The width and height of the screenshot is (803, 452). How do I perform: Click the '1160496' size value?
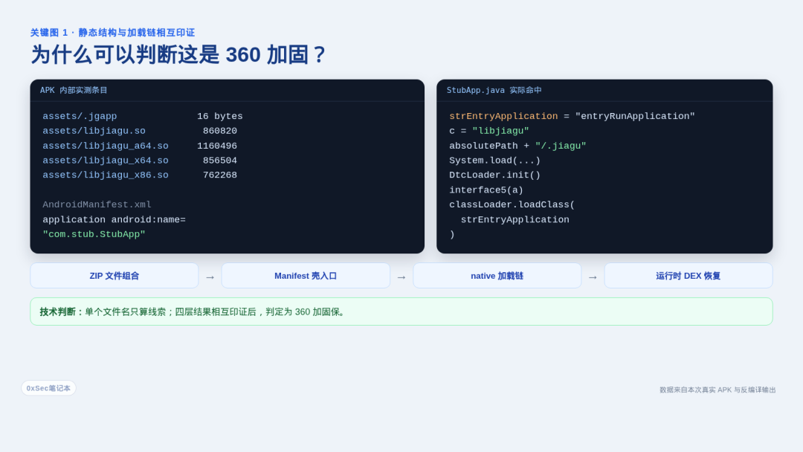coord(217,146)
